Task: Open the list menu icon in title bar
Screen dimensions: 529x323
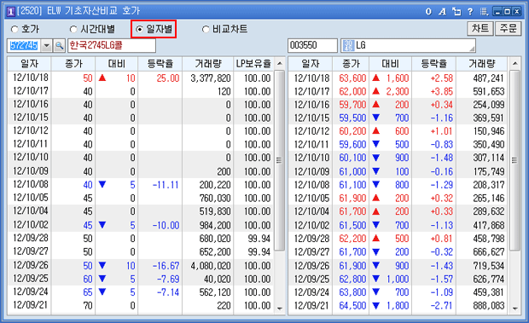Action: 484,11
